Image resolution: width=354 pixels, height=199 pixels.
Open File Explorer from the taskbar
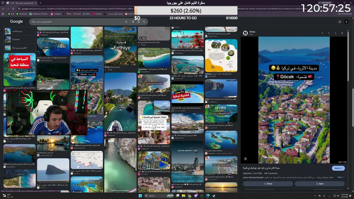[183, 196]
